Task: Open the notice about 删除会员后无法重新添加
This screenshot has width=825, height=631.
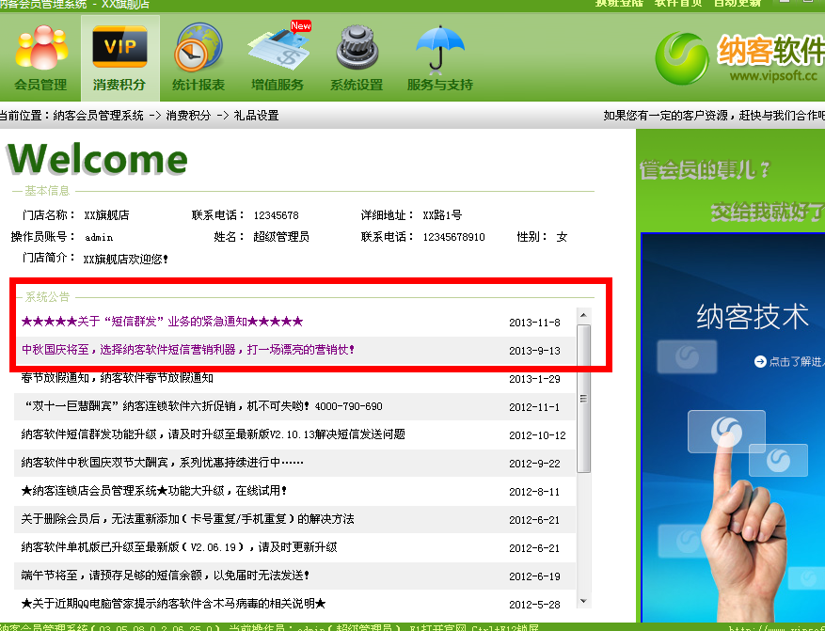Action: 187,519
